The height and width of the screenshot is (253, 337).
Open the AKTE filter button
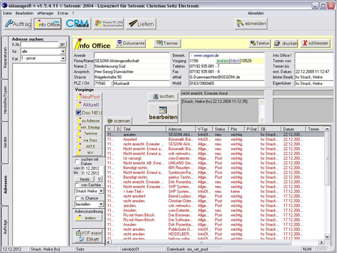[x=88, y=147]
